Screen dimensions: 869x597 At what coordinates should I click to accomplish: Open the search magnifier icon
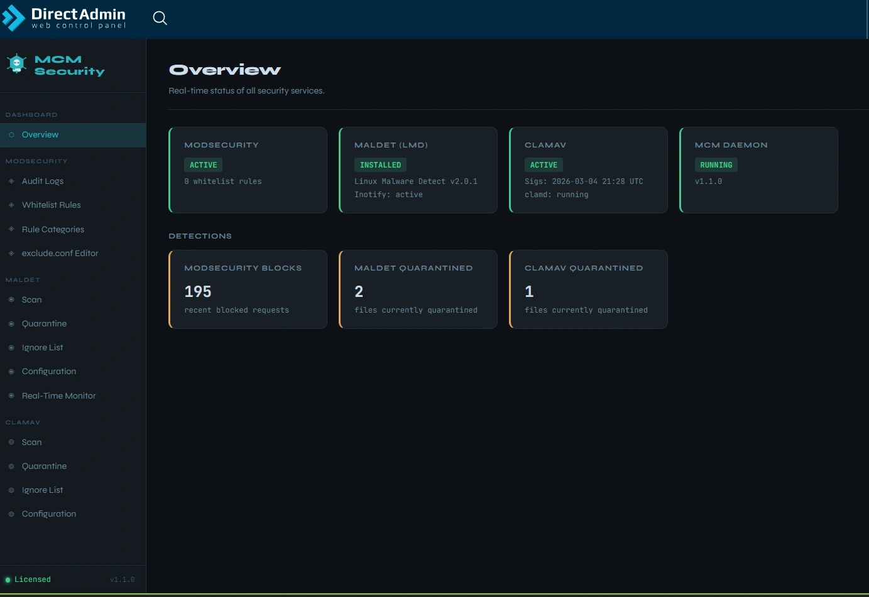point(160,18)
